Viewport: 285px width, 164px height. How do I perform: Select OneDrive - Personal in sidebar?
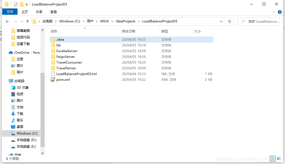25,53
